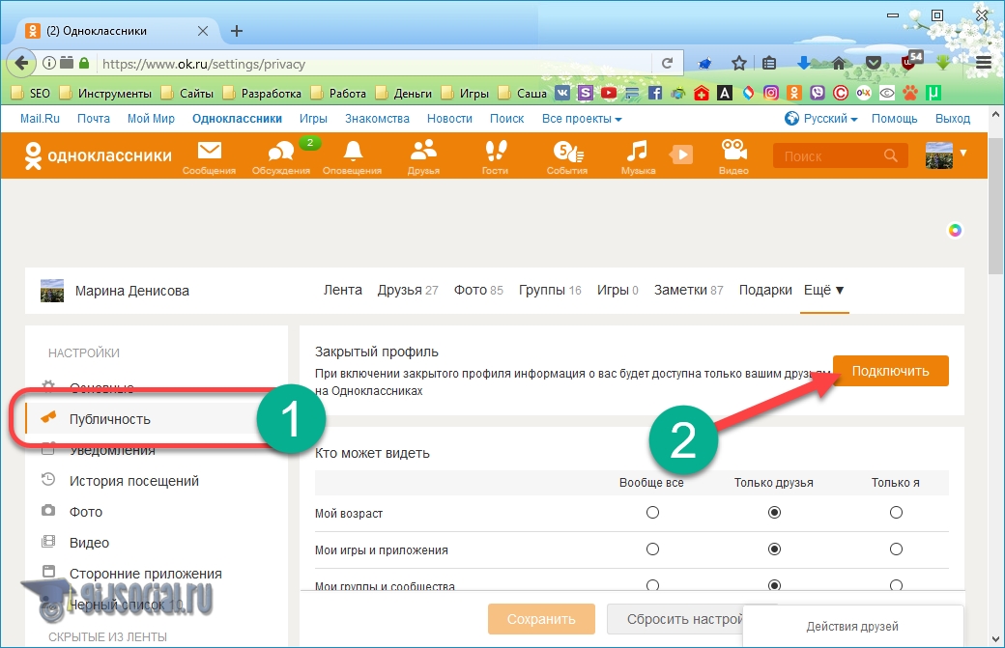The image size is (1005, 648).
Task: Click the Сохранить button
Action: click(541, 619)
